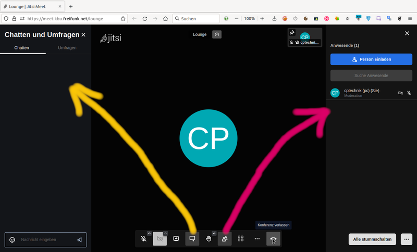Unmute the microphone in the bottom toolbar
This screenshot has height=252, width=417.
[143, 239]
